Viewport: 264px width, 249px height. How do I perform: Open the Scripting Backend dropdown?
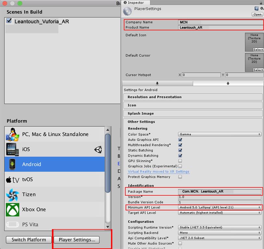point(219,233)
